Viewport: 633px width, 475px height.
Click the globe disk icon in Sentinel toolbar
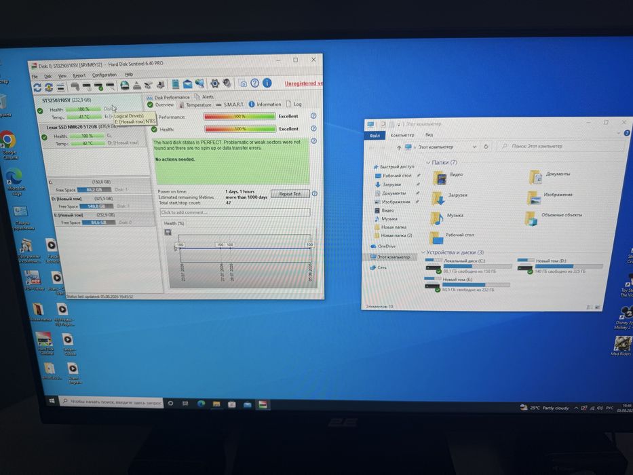click(125, 85)
